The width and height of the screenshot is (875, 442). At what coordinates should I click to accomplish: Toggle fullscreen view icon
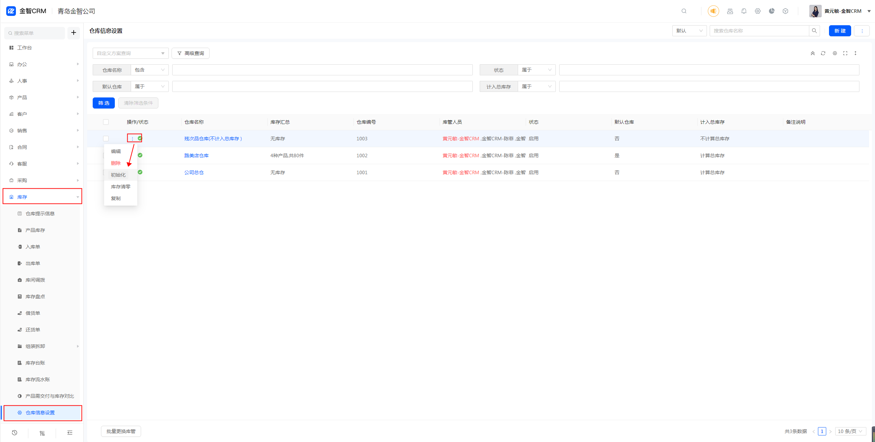(845, 53)
